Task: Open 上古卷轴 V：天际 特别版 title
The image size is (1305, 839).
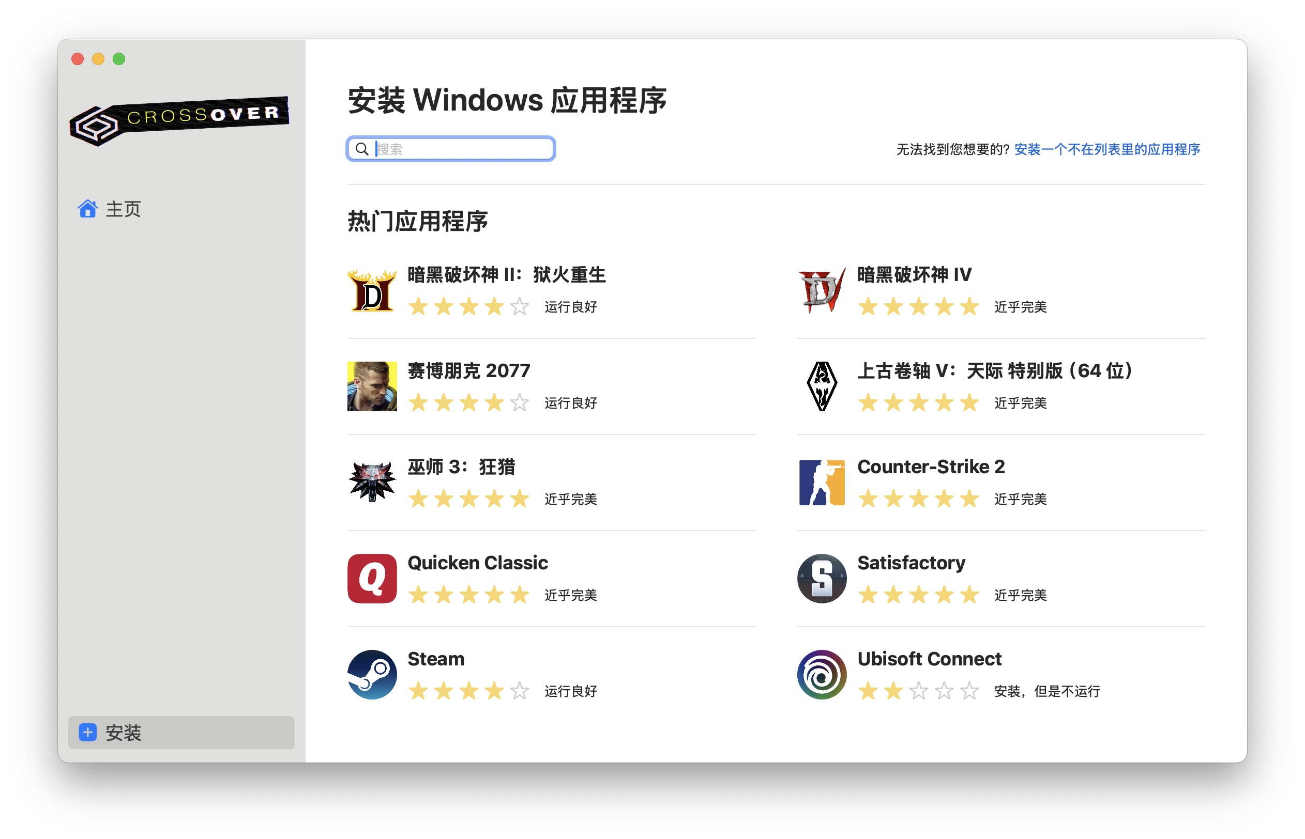Action: [x=996, y=370]
